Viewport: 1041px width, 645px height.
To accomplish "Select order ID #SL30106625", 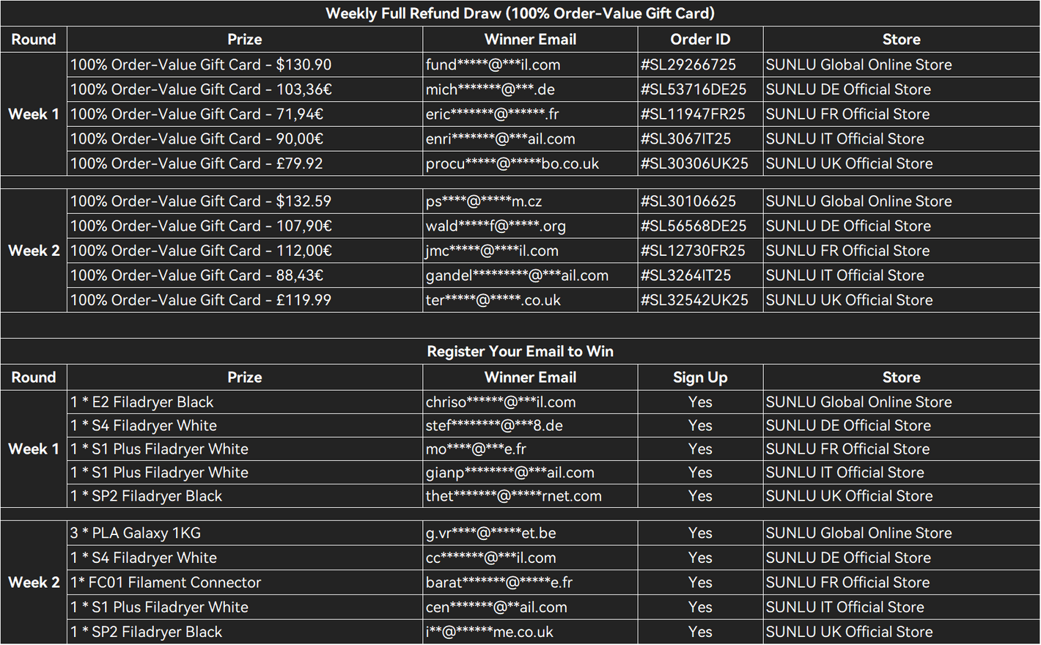I will pos(688,201).
